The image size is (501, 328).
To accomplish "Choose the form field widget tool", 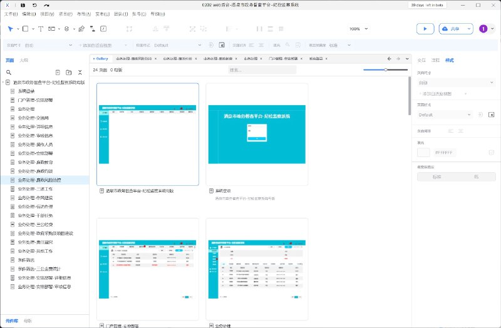I will click(x=51, y=29).
